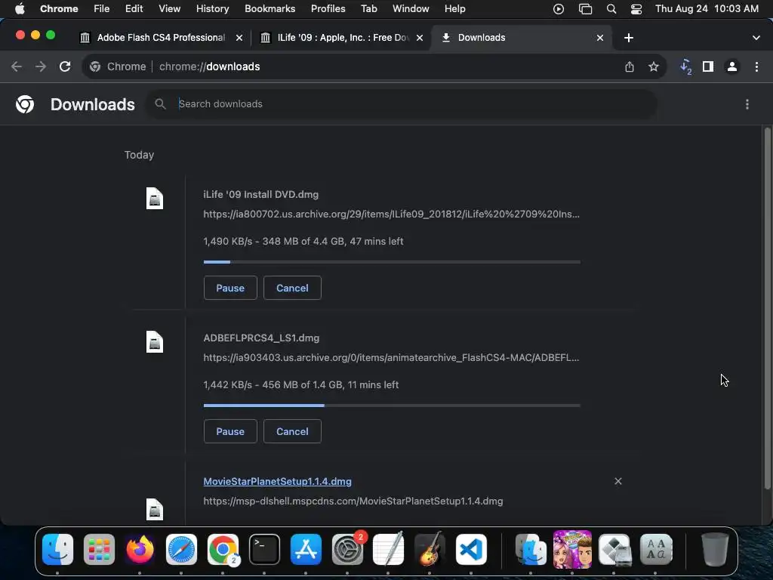Image resolution: width=773 pixels, height=580 pixels.
Task: Pause the ADBEFLPRCS4_LS1.dmg download
Action: (x=230, y=431)
